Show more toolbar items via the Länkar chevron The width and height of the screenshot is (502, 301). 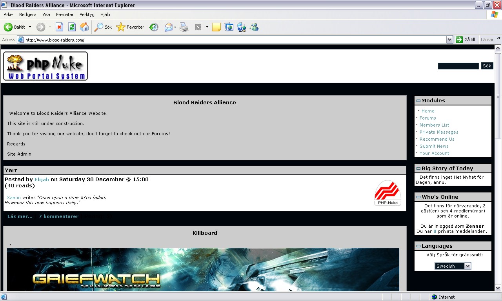[x=499, y=38]
